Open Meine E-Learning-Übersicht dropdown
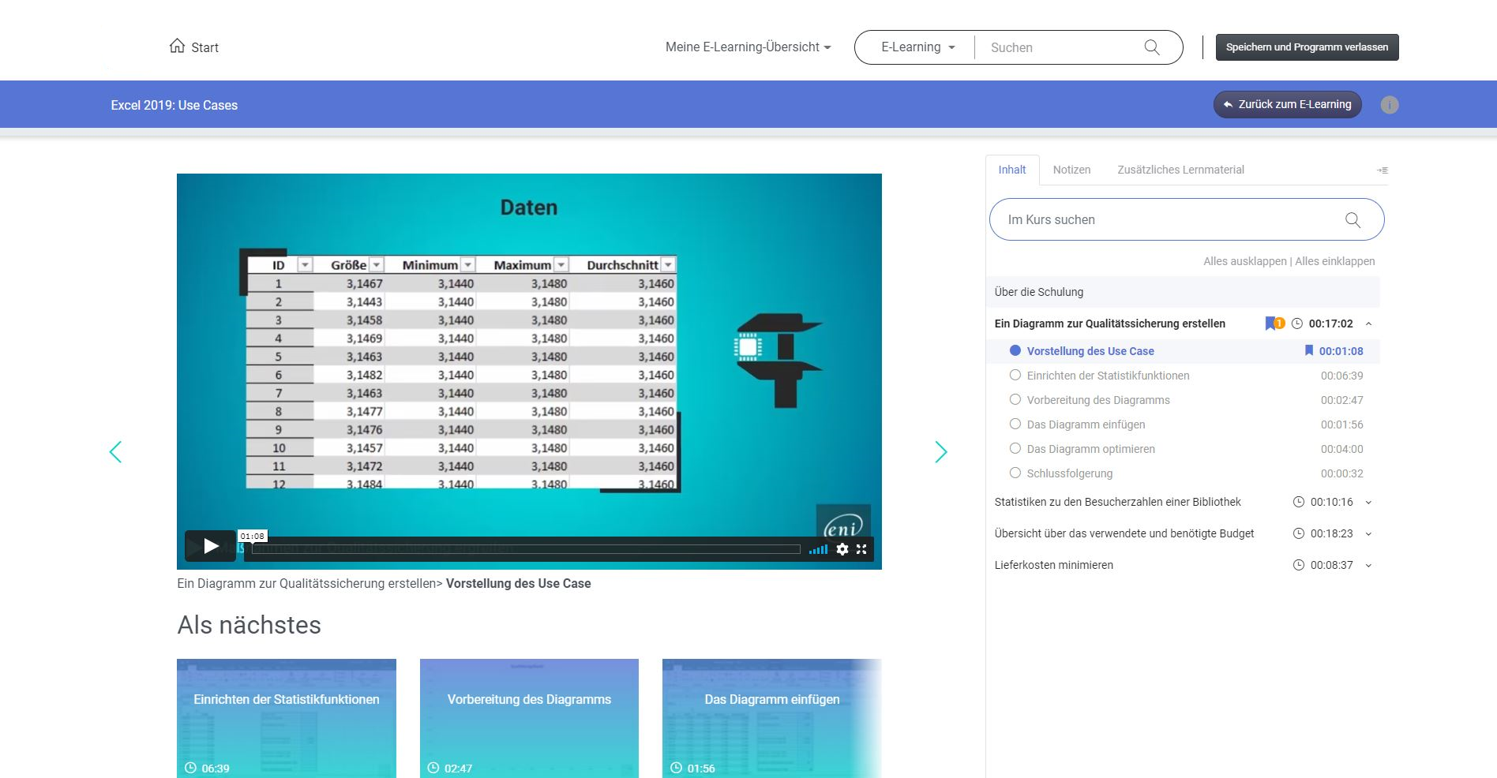This screenshot has width=1497, height=778. point(748,47)
